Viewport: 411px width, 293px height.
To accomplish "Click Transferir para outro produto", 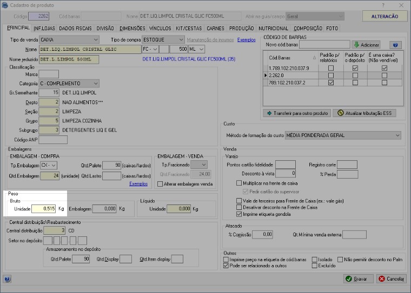I will coord(297,113).
